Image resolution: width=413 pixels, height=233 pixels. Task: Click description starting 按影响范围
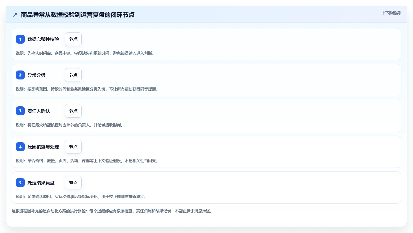click(x=87, y=89)
